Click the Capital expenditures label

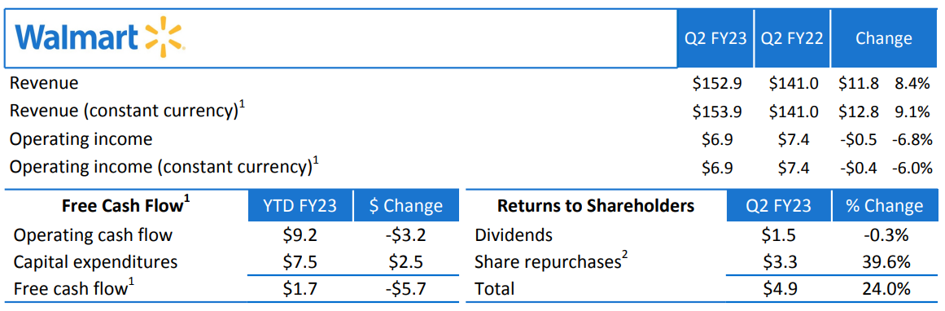(95, 261)
